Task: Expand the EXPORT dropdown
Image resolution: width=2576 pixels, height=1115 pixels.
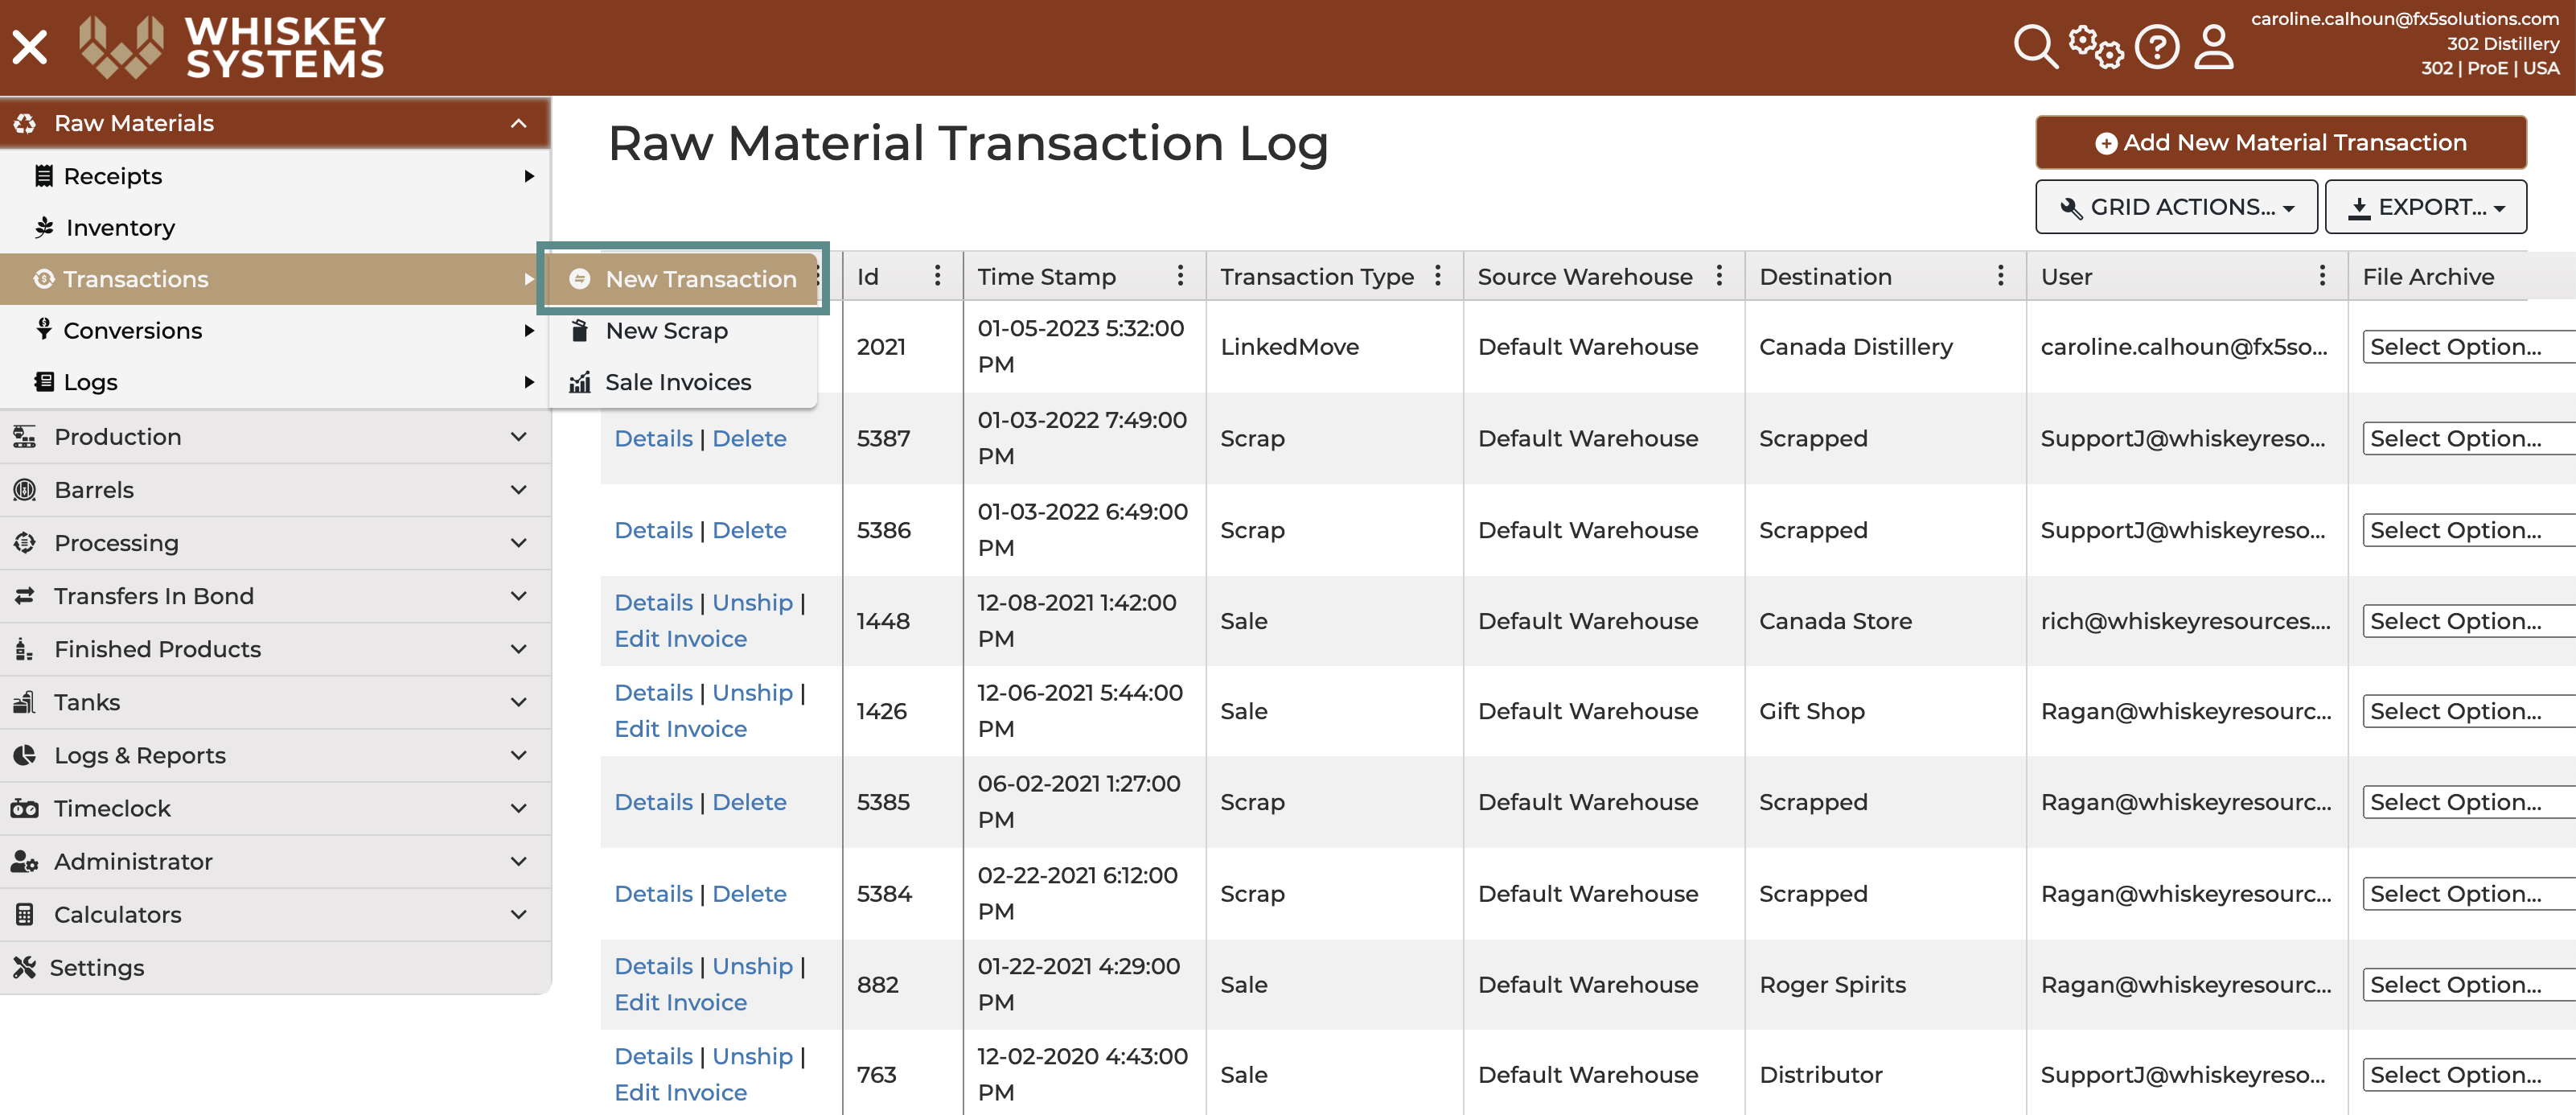Action: (x=2427, y=207)
